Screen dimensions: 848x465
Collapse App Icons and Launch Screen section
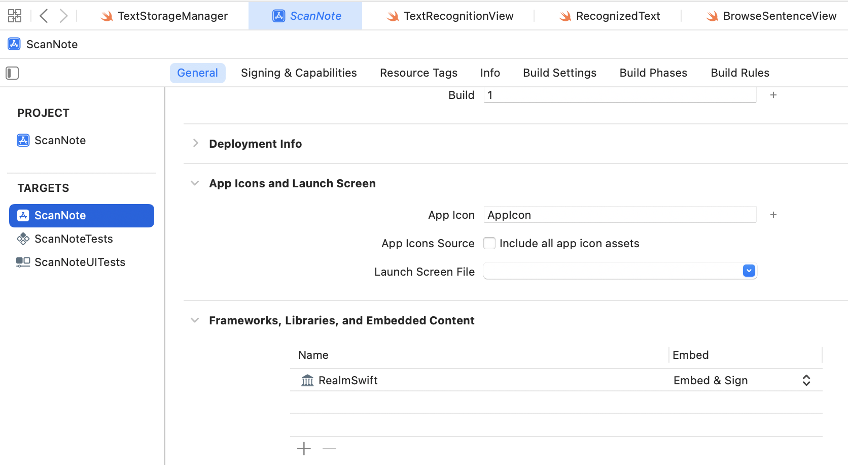[195, 183]
